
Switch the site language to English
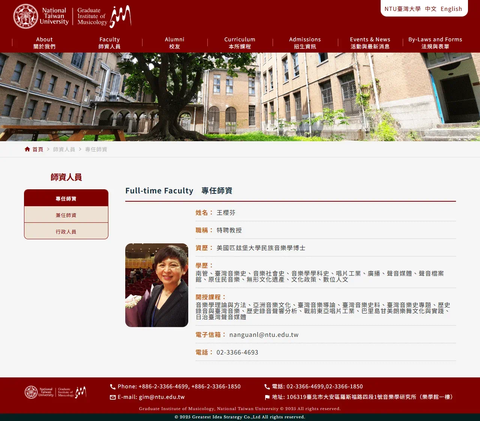451,9
